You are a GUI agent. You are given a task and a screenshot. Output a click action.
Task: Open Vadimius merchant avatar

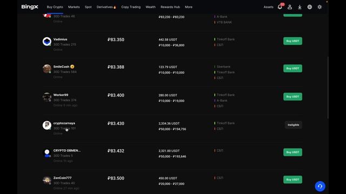click(47, 41)
